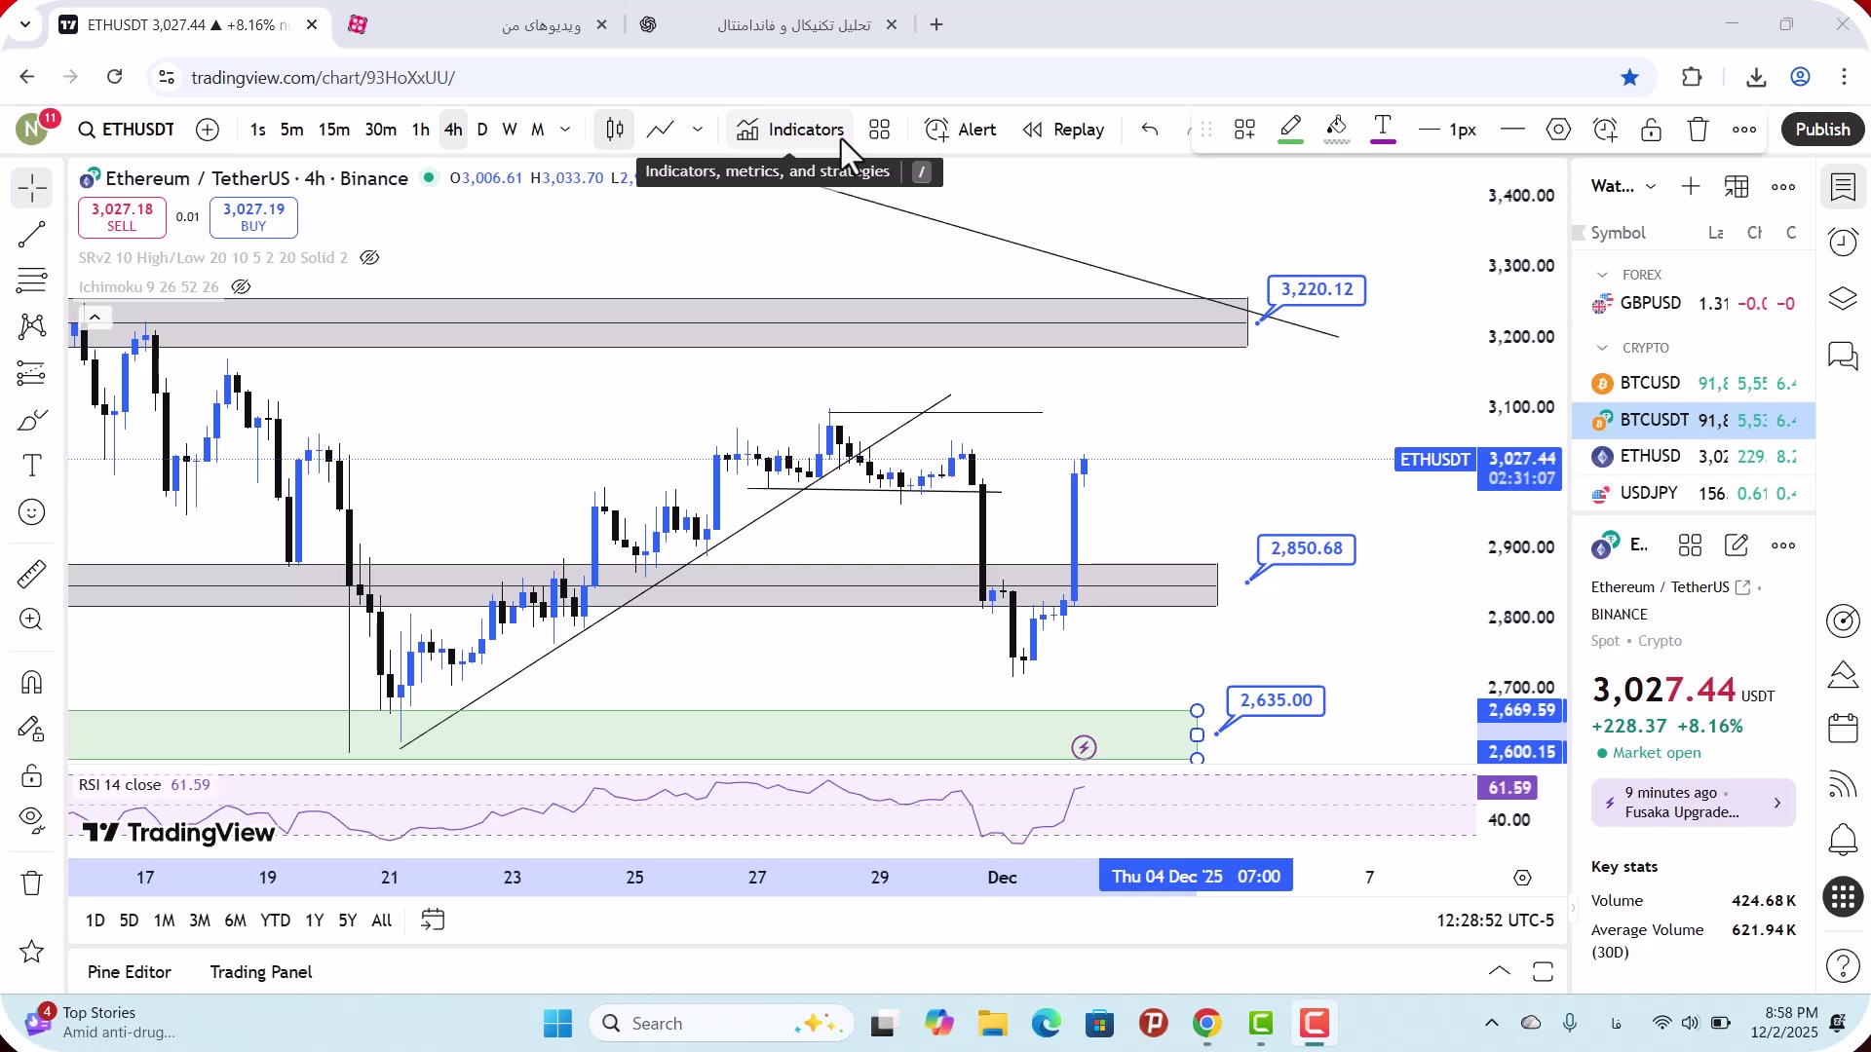Select the brush drawing tool

[32, 420]
